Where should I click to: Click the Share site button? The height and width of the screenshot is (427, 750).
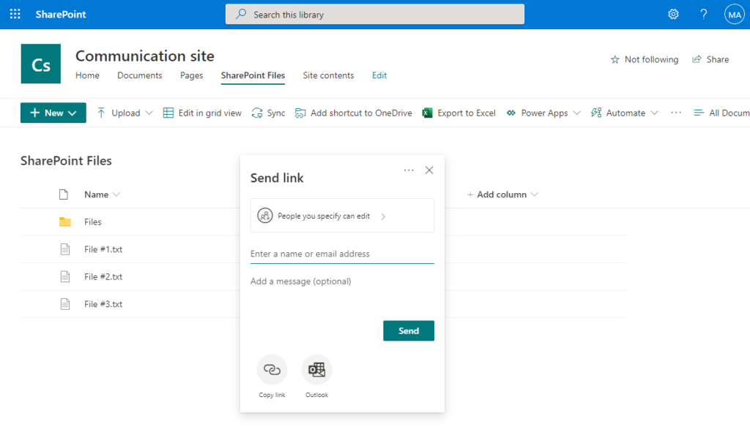pos(710,60)
